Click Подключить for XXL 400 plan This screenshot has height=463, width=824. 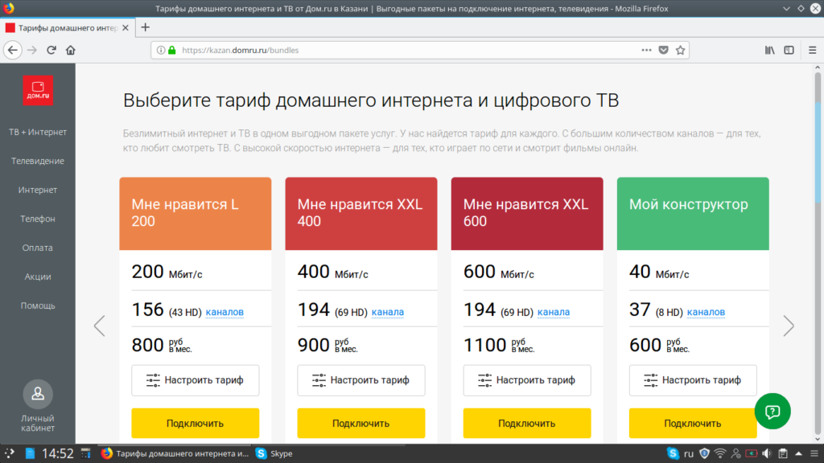point(361,423)
